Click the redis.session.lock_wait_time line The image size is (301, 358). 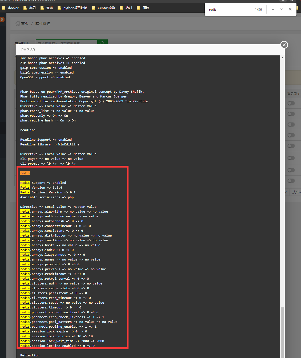pos(62,341)
